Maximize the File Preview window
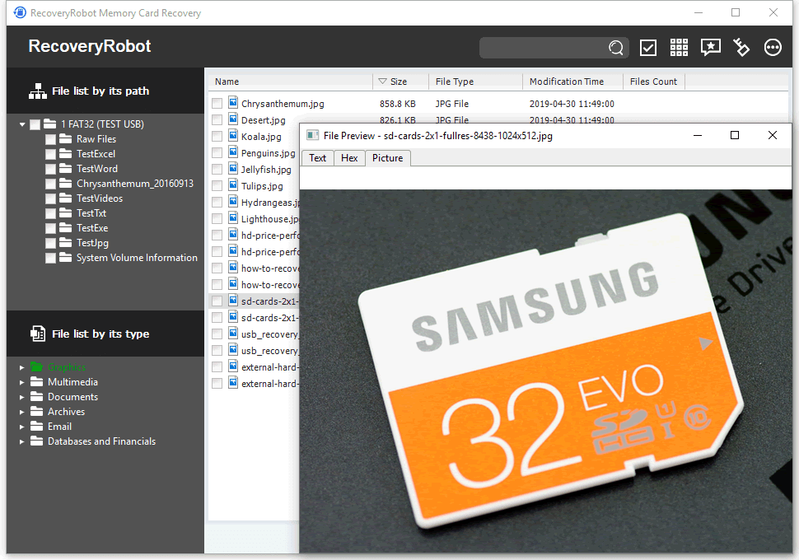The width and height of the screenshot is (799, 560). pos(734,135)
